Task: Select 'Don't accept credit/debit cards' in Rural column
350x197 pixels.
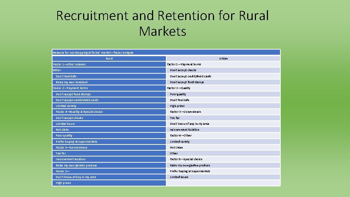Action: click(109, 100)
